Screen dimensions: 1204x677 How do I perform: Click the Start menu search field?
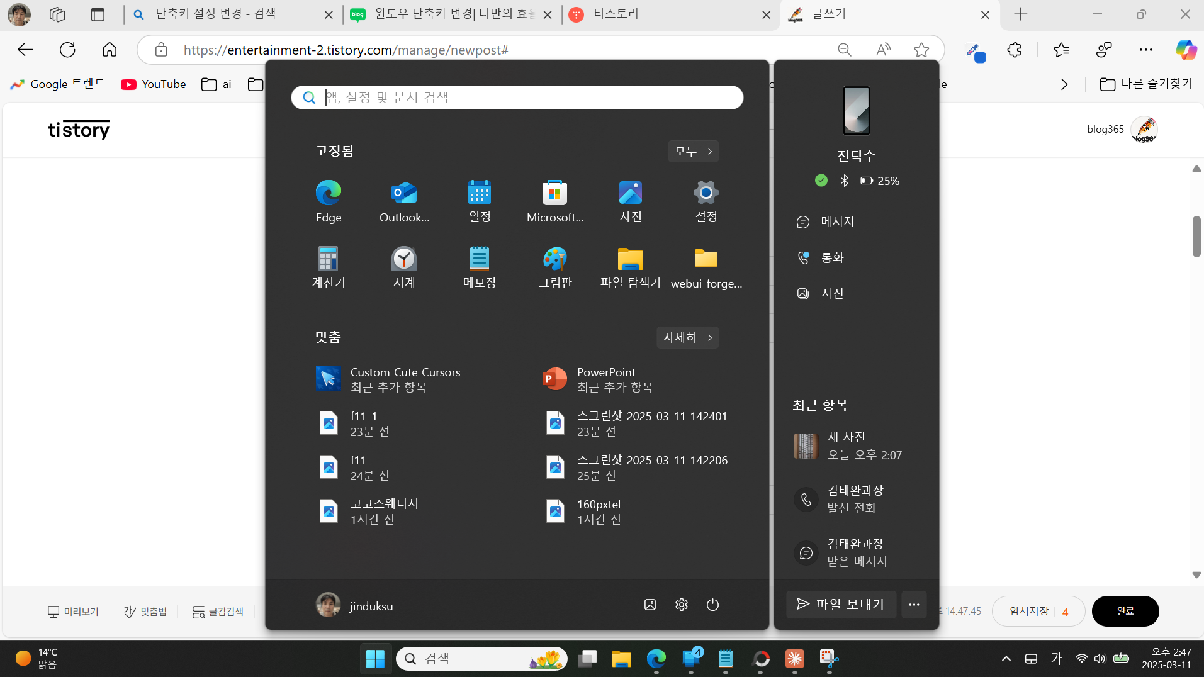pos(516,98)
